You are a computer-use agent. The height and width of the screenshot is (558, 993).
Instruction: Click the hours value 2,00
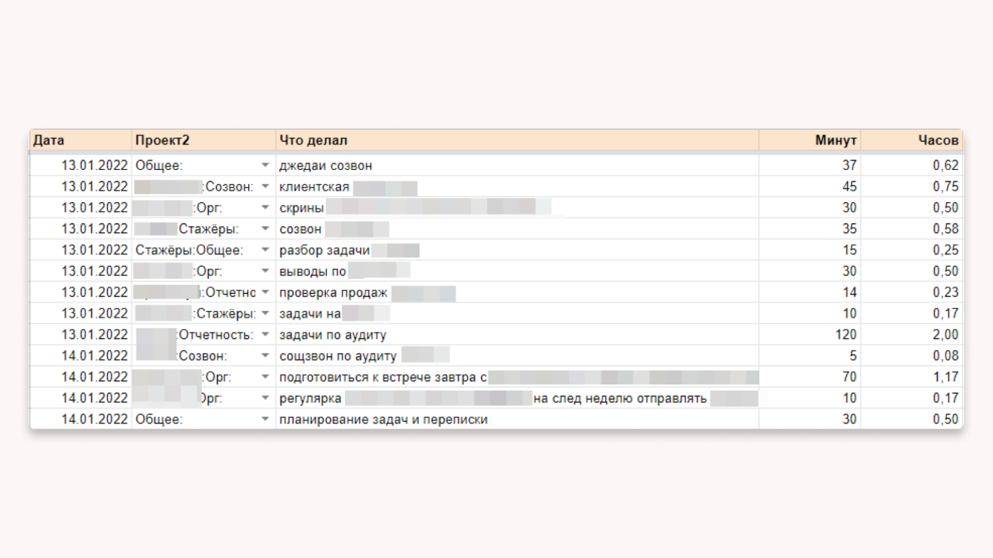point(946,335)
